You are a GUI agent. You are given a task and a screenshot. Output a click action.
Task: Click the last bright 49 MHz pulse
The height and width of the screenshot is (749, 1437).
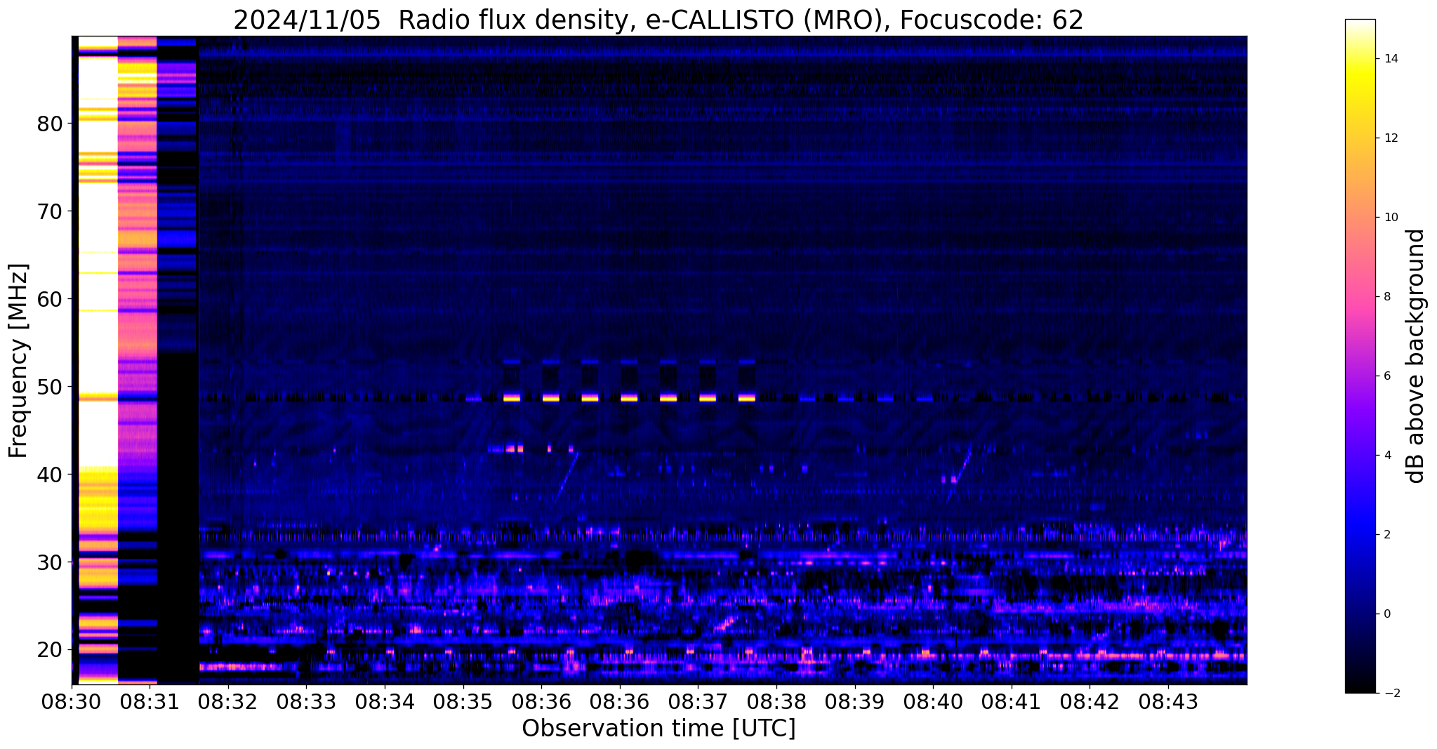[x=746, y=397]
